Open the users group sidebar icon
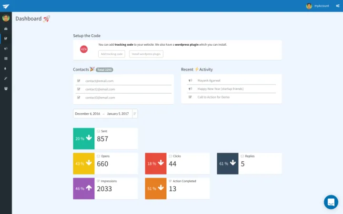Image resolution: width=343 pixels, height=214 pixels. pyautogui.click(x=6, y=88)
